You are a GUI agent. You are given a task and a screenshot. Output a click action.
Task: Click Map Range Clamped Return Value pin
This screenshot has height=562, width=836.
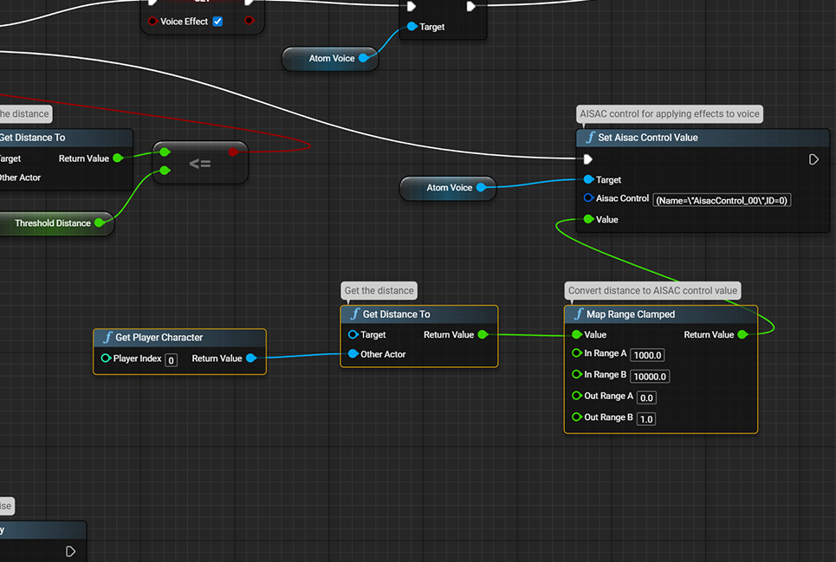click(x=742, y=334)
